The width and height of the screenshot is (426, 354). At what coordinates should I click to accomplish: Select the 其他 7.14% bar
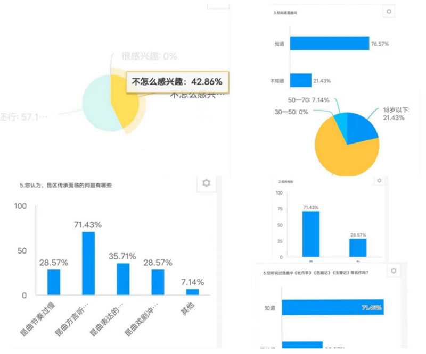192,292
